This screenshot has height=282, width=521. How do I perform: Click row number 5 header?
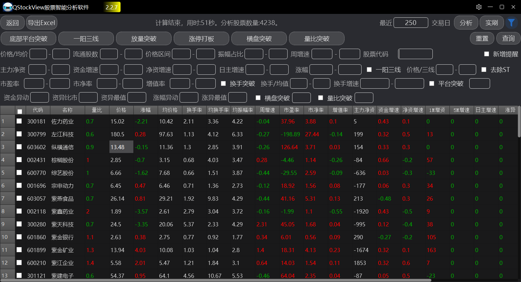(x=8, y=173)
